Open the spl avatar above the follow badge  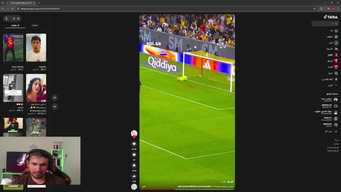point(134,133)
